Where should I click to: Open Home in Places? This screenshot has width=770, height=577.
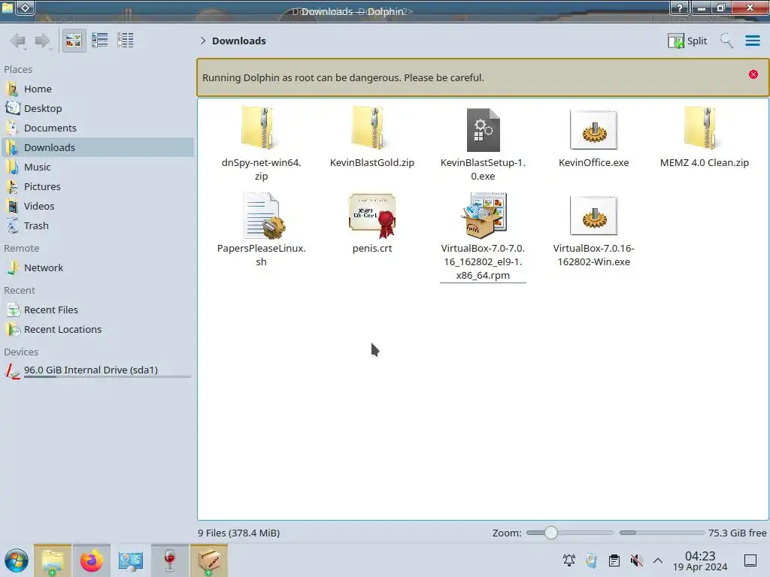[97, 89]
